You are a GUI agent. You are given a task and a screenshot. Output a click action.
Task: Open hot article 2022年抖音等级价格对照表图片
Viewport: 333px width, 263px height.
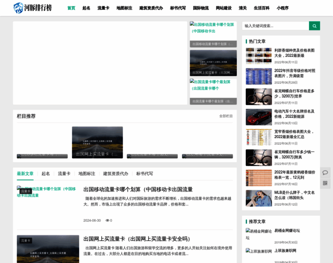(x=295, y=73)
